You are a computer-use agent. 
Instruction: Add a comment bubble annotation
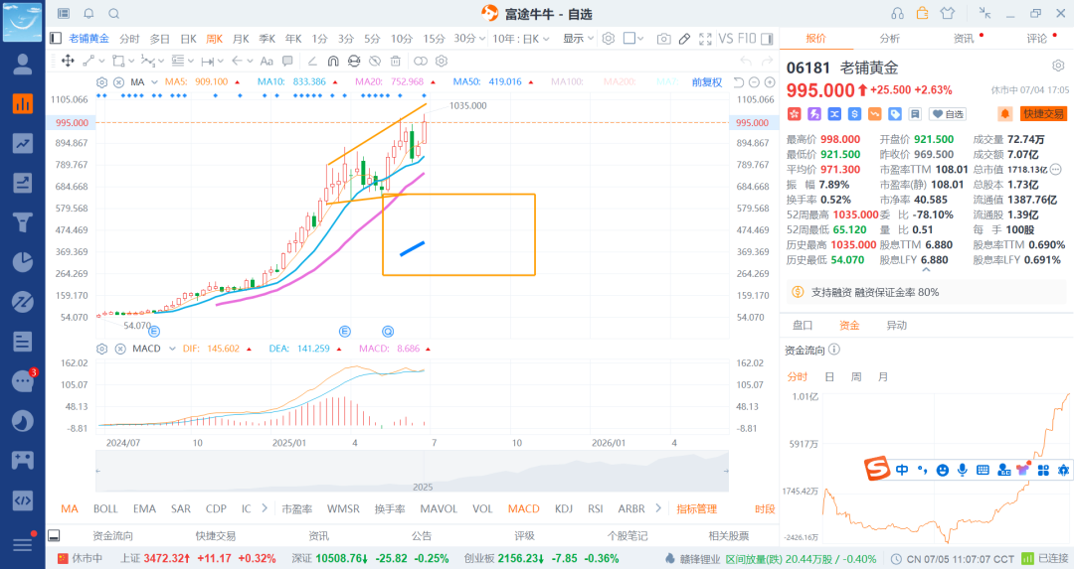point(287,61)
